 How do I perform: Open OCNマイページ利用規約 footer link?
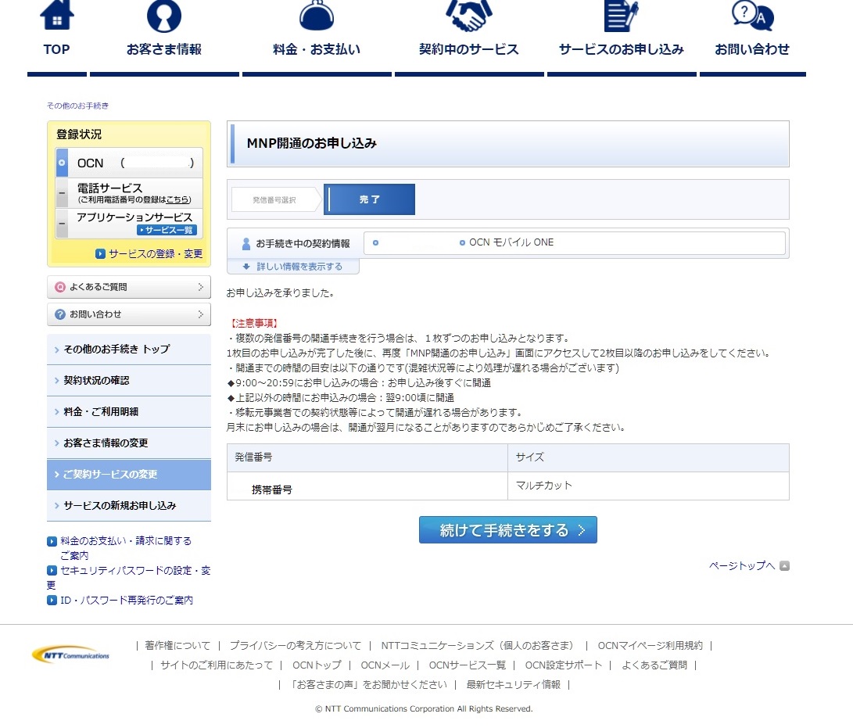point(650,646)
